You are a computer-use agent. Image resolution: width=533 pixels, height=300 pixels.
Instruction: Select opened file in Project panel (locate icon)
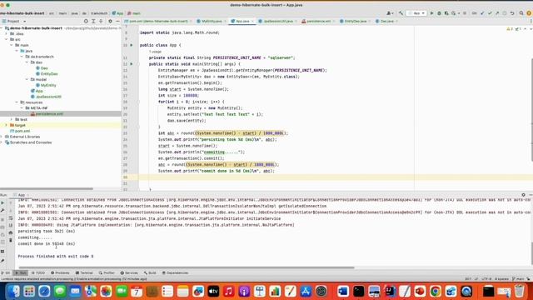click(x=86, y=21)
